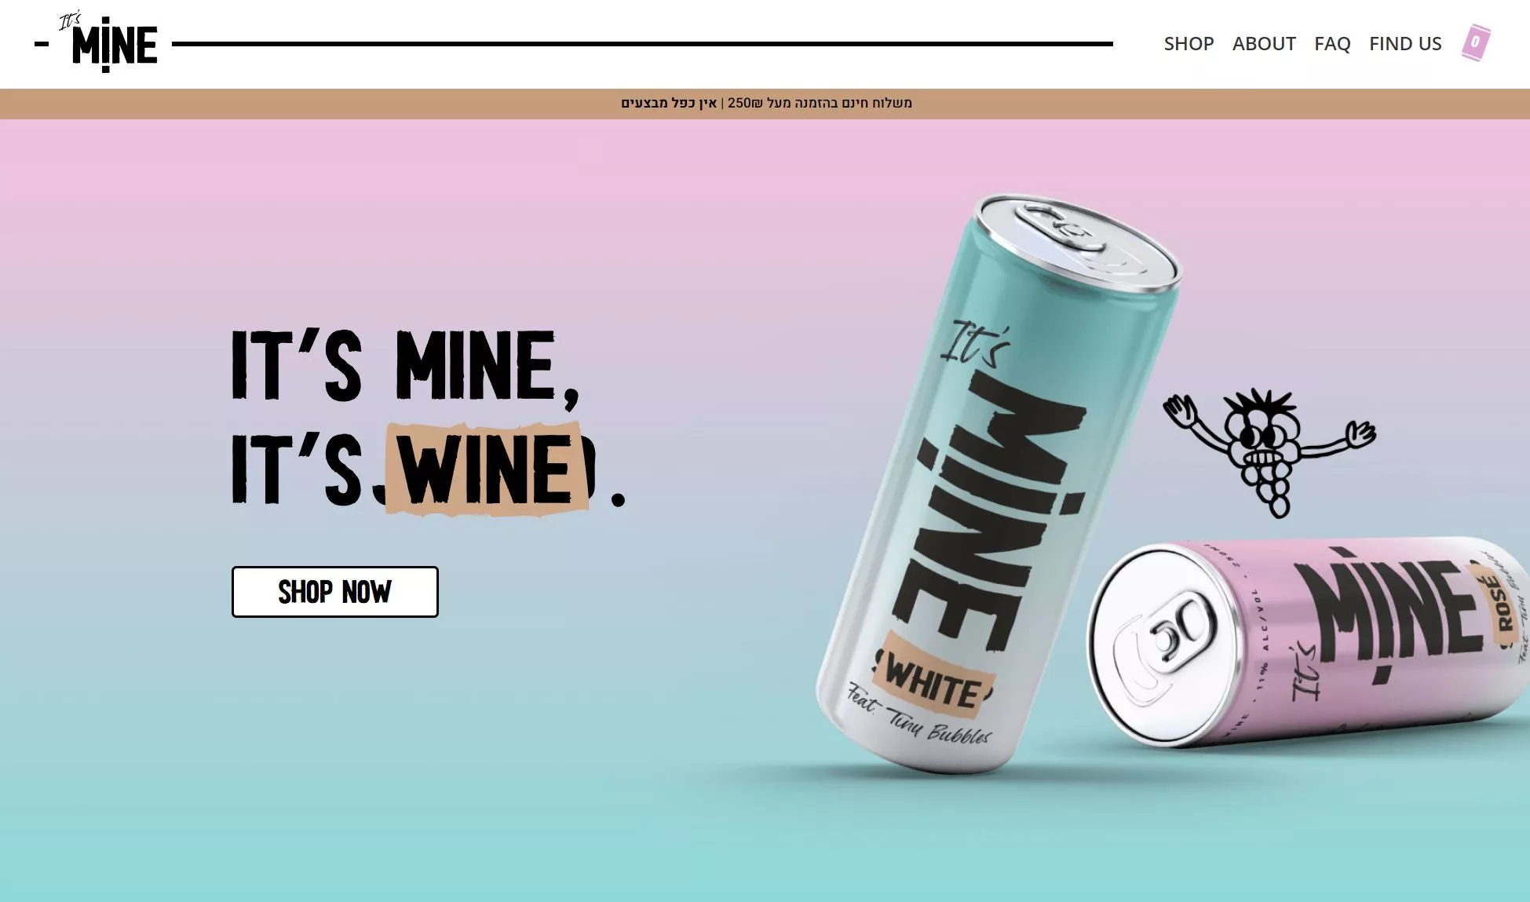Go to the ABOUT page
1530x902 pixels.
[x=1264, y=44]
